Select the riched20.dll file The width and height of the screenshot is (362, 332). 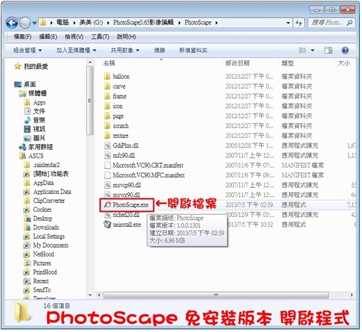(x=122, y=215)
